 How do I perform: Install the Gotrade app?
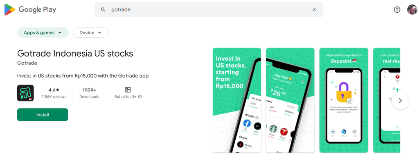(x=43, y=115)
